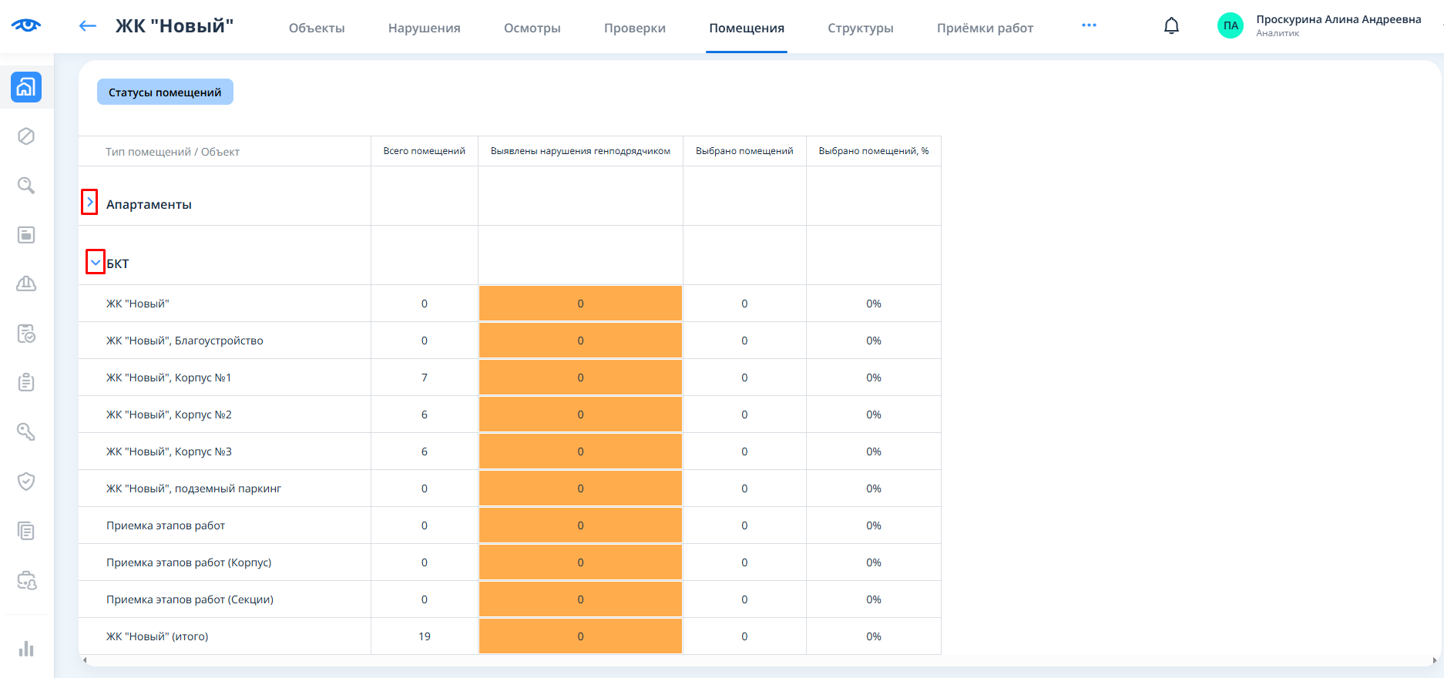This screenshot has height=678, width=1444.
Task: Click the back arrow next to ЖК "Новый"
Action: point(88,26)
